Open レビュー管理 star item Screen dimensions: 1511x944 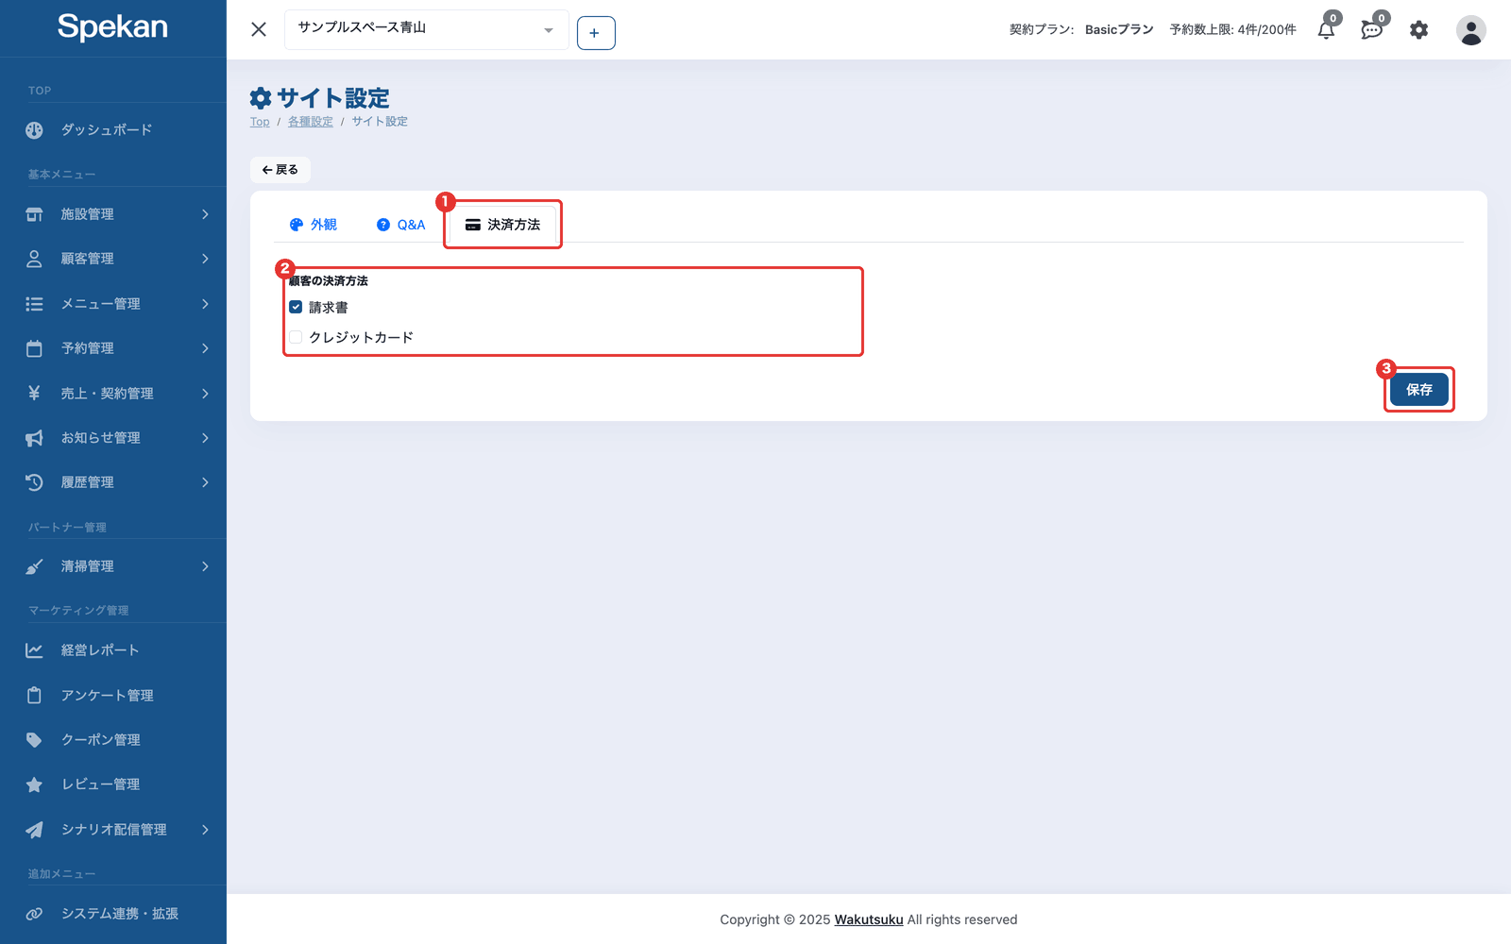pos(113,784)
